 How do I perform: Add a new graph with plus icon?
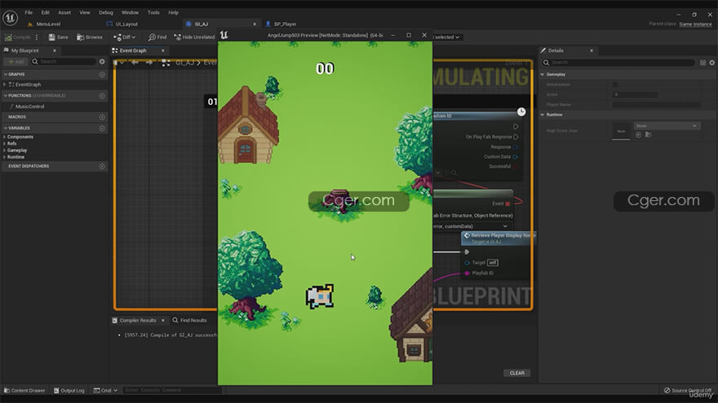102,74
